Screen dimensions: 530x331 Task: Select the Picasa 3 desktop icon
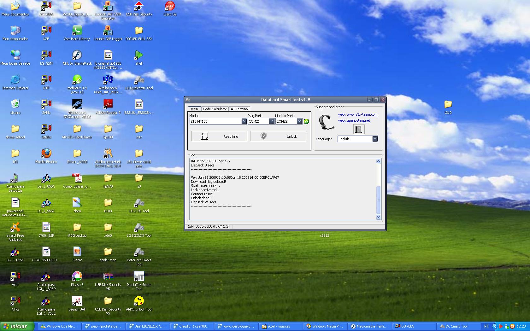click(77, 279)
